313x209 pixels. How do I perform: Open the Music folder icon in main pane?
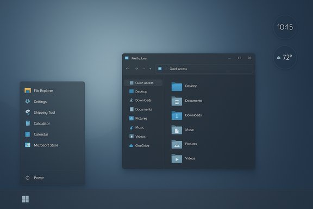click(x=177, y=130)
